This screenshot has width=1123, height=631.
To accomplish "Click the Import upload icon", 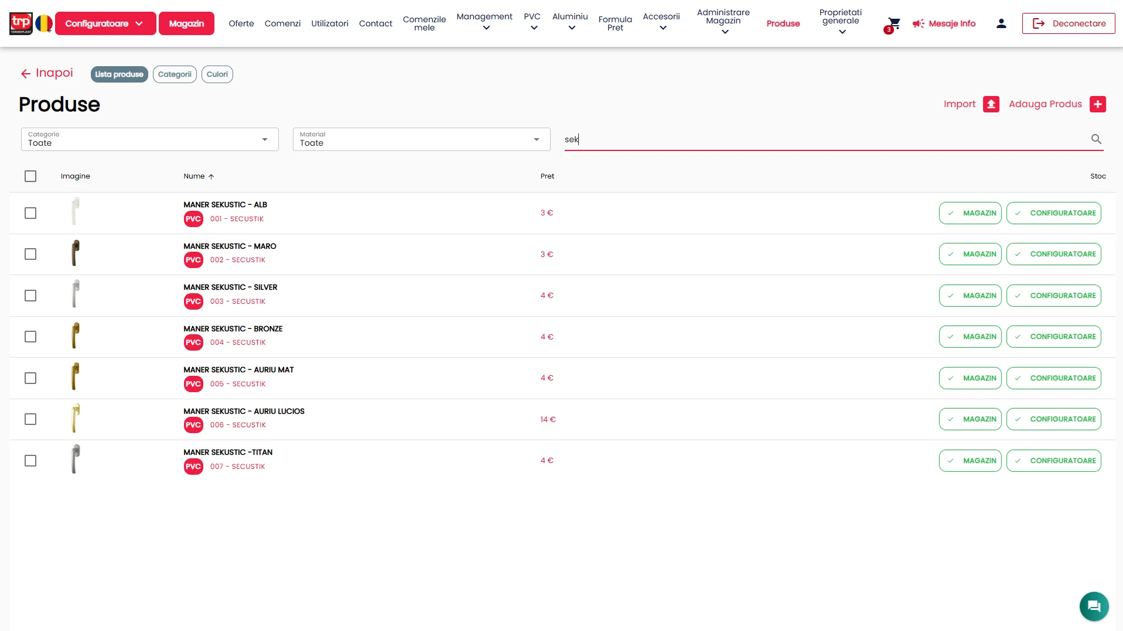I will point(991,104).
